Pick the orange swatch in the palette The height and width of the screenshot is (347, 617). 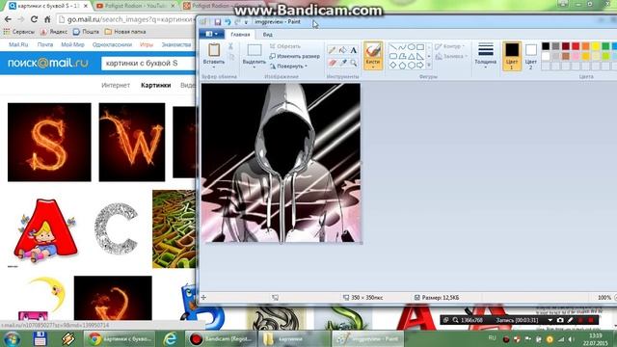pyautogui.click(x=585, y=46)
